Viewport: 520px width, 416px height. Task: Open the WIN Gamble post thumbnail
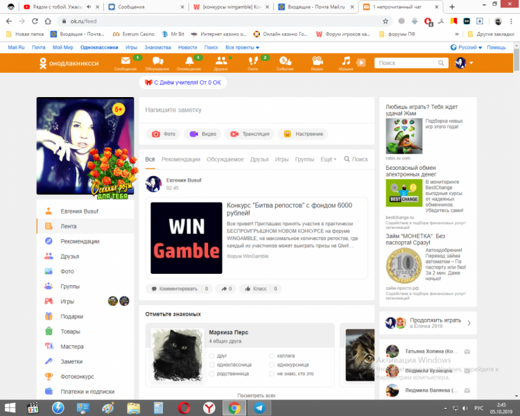click(x=187, y=239)
